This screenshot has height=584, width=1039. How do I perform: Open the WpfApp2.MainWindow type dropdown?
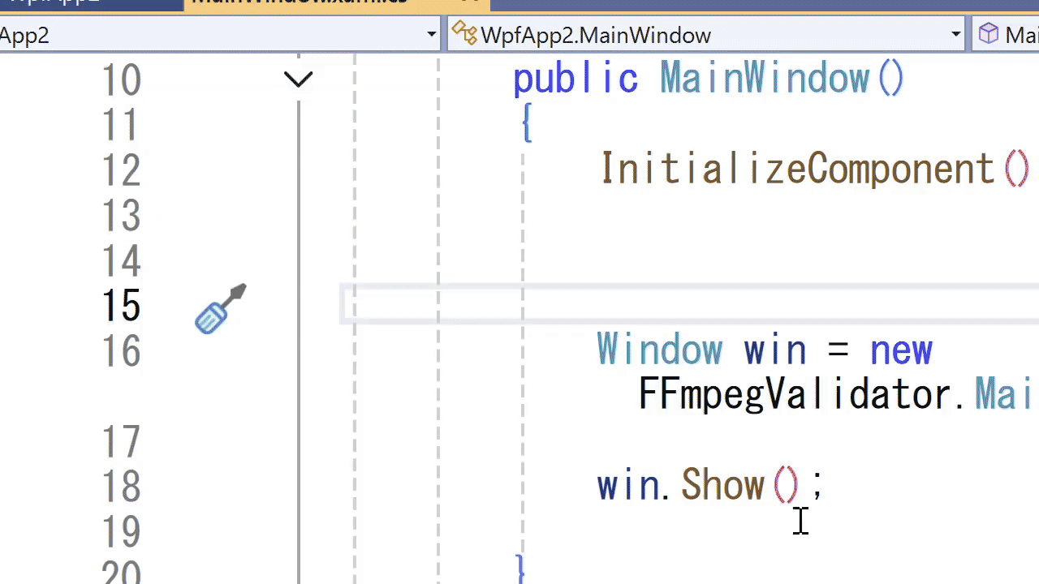[955, 34]
